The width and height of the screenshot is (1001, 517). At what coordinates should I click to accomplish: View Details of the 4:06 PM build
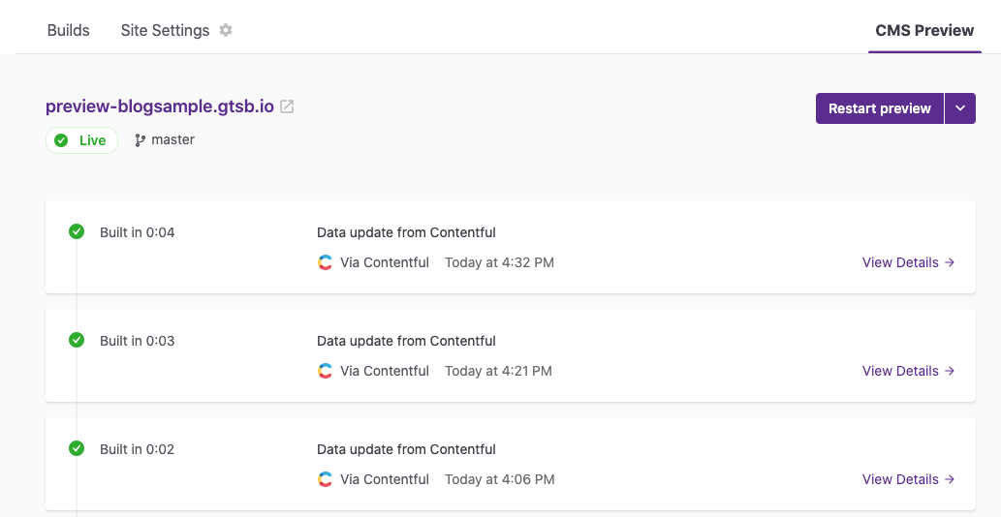908,479
